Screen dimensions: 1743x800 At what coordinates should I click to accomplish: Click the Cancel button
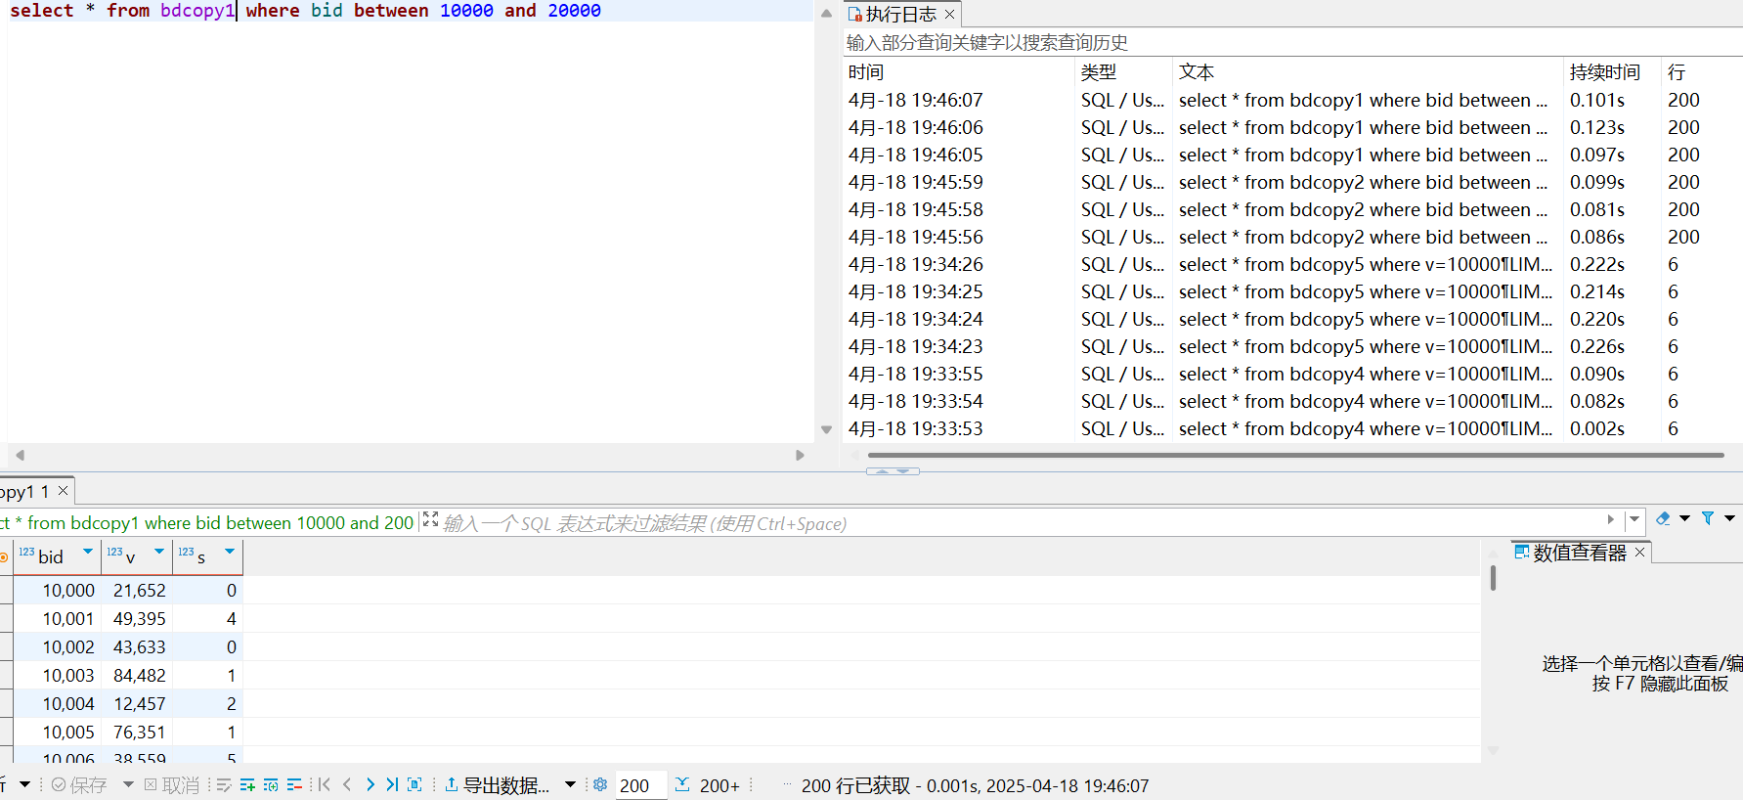pyautogui.click(x=172, y=785)
